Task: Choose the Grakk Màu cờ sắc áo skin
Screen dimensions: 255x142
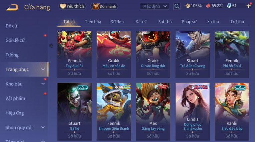Action: 114,54
